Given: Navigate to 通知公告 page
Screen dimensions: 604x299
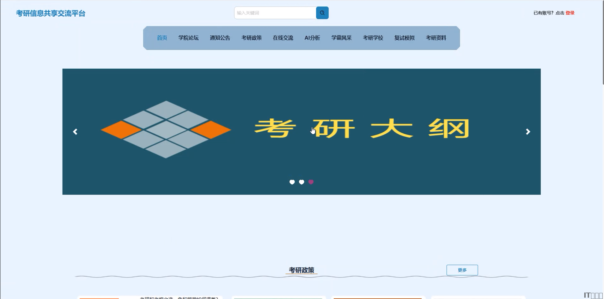Looking at the screenshot, I should [x=220, y=38].
